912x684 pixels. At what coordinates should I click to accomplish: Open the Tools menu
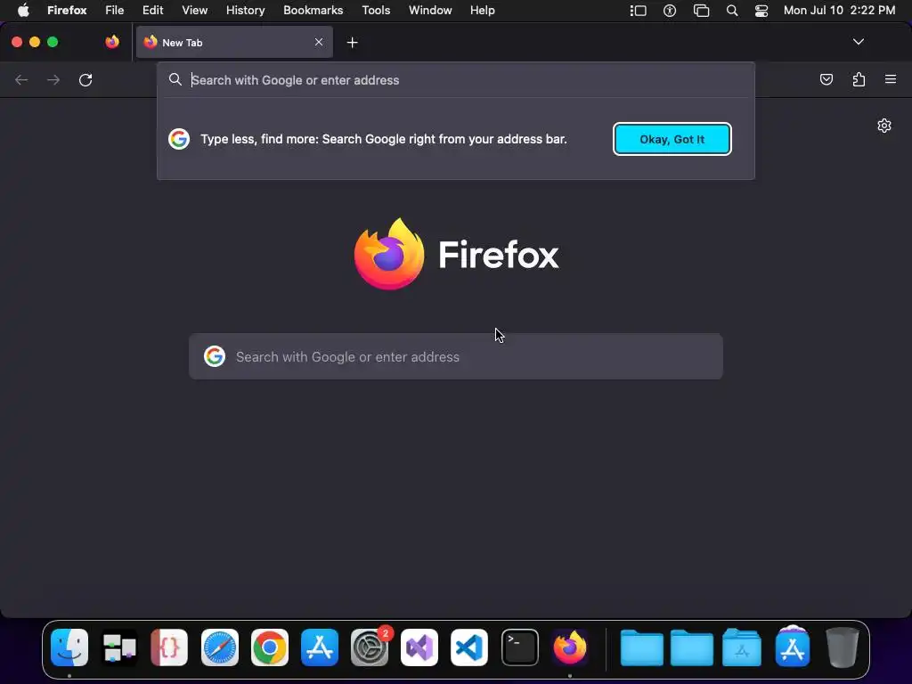376,11
